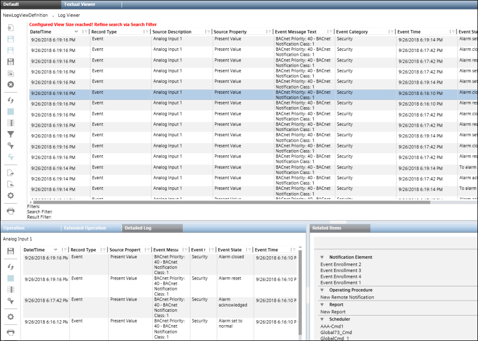This screenshot has width=478, height=341.
Task: Click the print icon in Detailed Log toolbar
Action: click(x=11, y=332)
